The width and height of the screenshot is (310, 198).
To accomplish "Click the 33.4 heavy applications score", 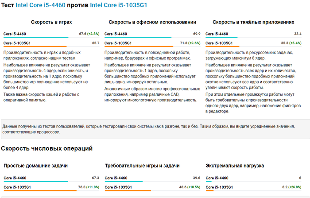I will tap(298, 34).
